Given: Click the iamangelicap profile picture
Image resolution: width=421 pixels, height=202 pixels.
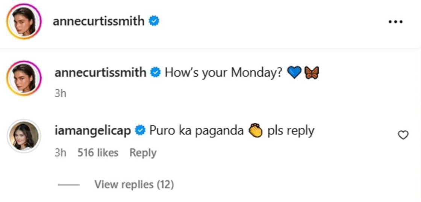Looking at the screenshot, I should pos(24,136).
